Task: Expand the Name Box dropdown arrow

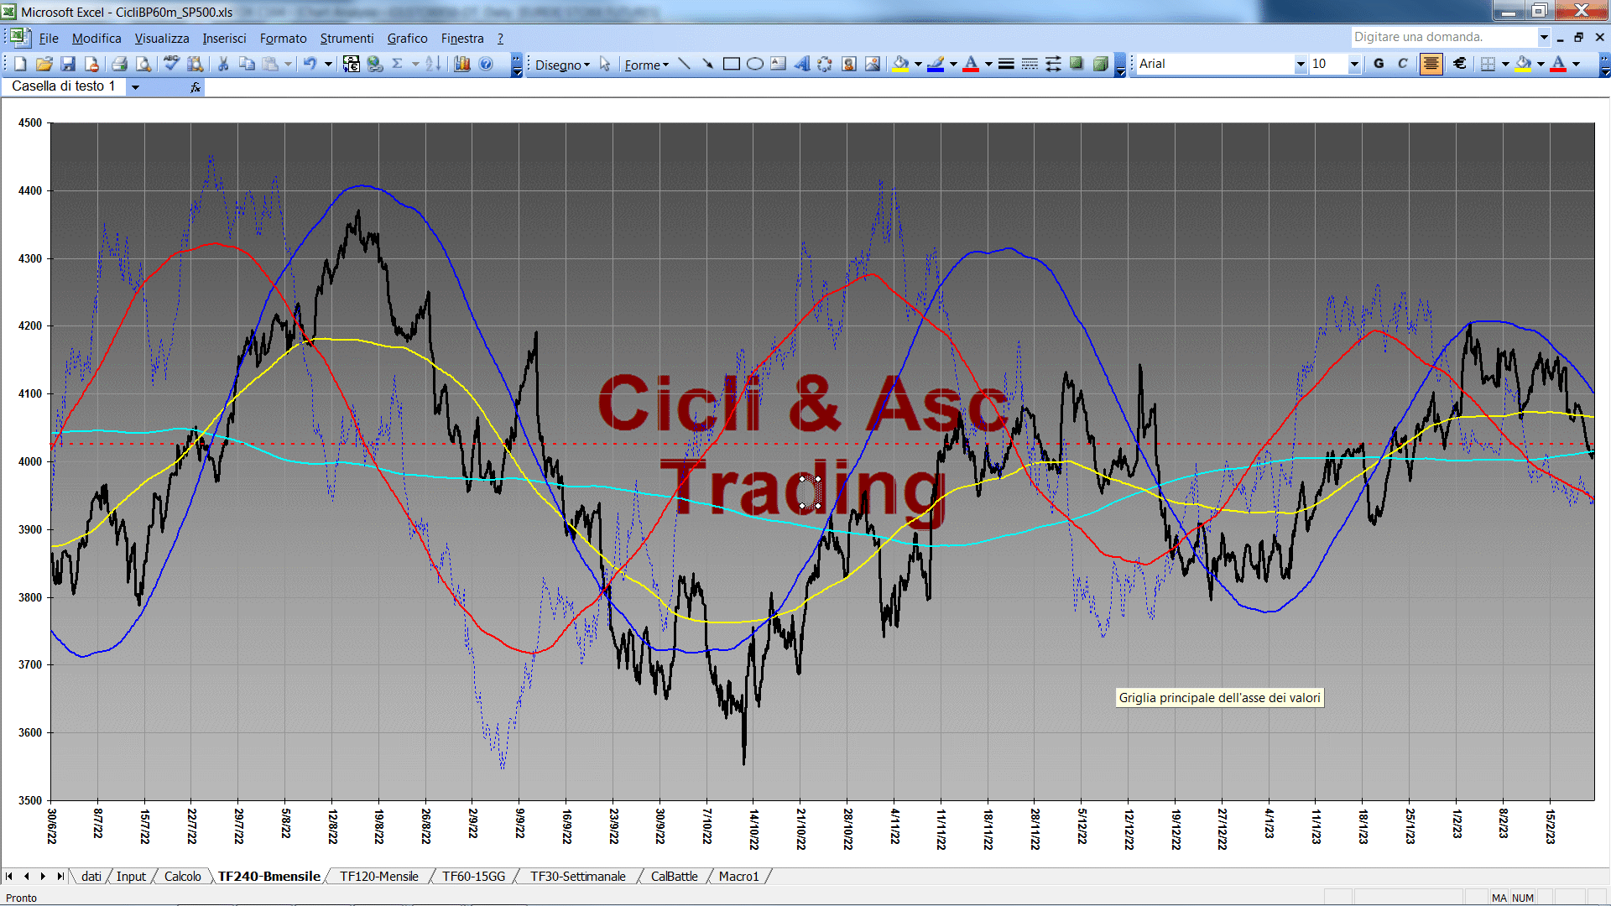Action: point(134,86)
